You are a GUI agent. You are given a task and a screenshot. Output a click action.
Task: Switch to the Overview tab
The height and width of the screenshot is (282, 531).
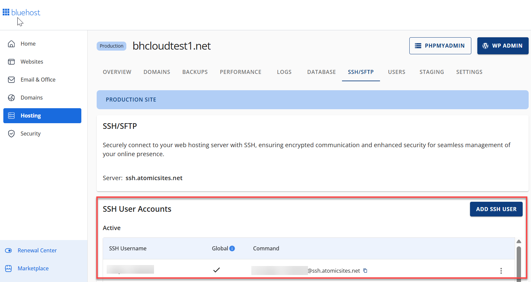(x=117, y=72)
